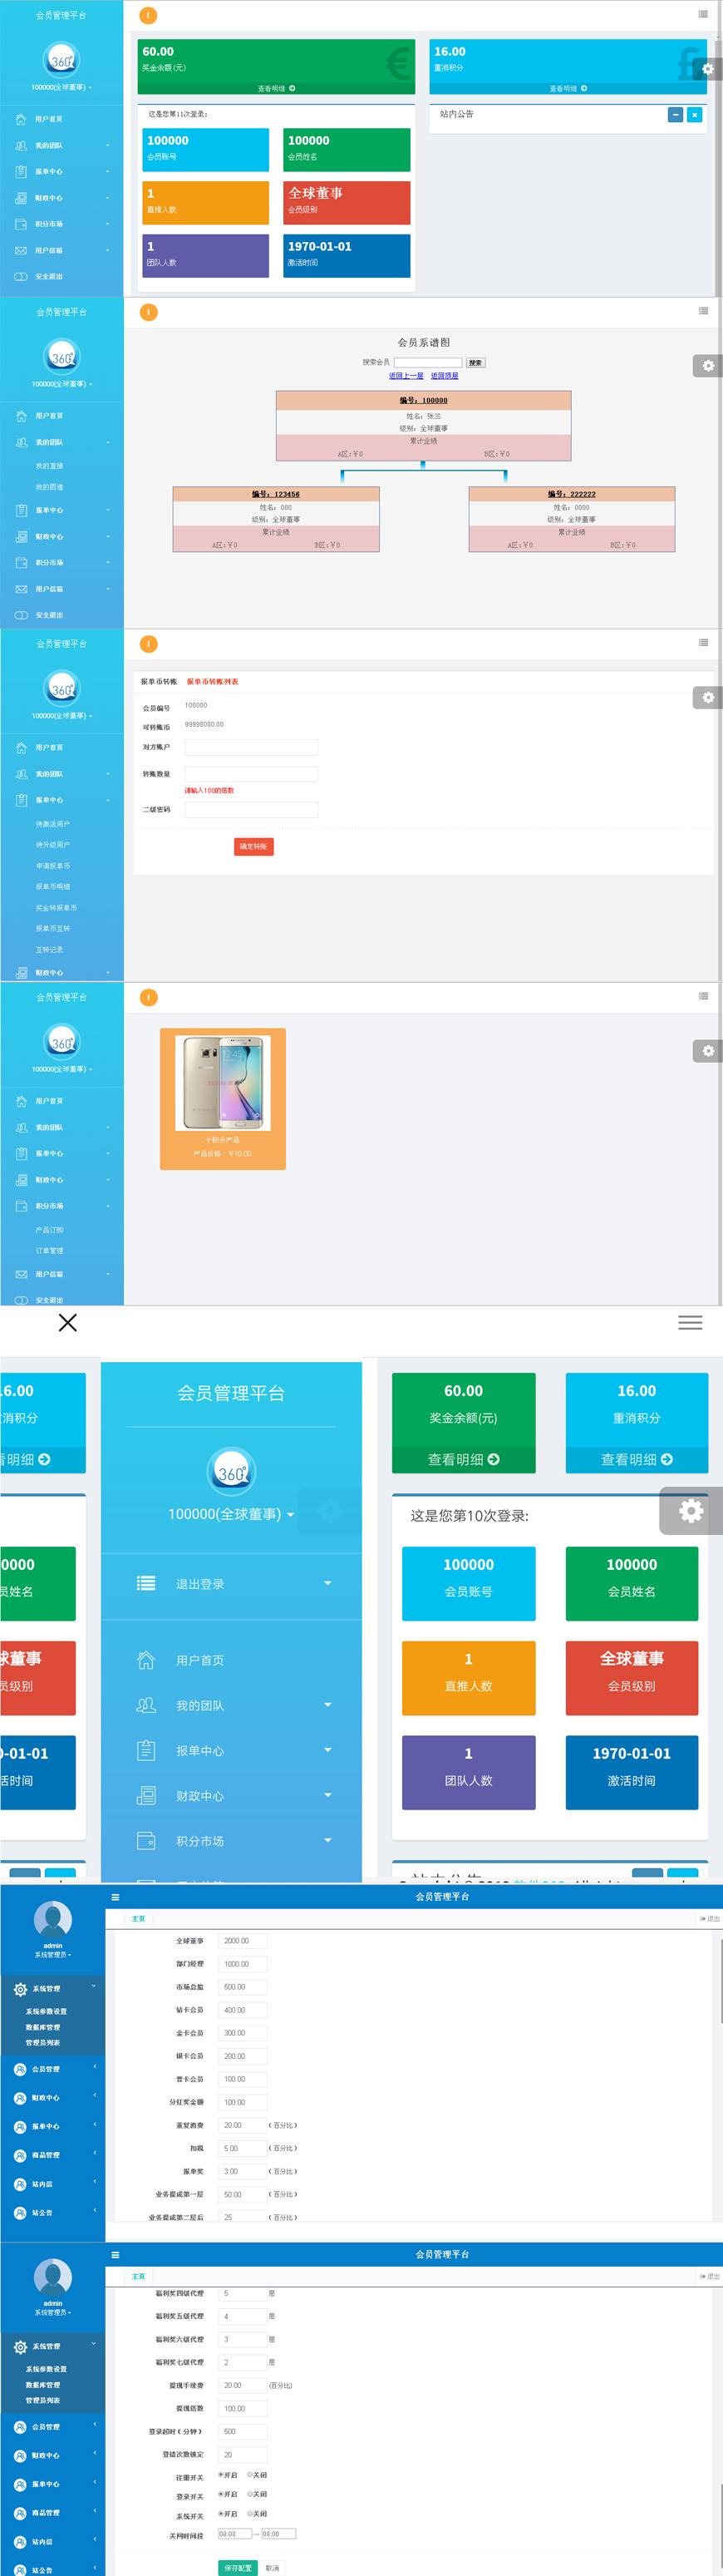
Task: Open 我的图谱 in the sidebar
Action: pyautogui.click(x=50, y=487)
